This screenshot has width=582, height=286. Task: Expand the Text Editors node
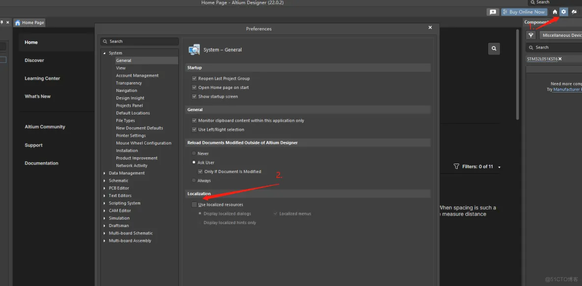105,196
